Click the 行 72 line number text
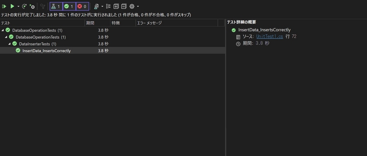Image resolution: width=367 pixels, height=156 pixels. [291, 36]
